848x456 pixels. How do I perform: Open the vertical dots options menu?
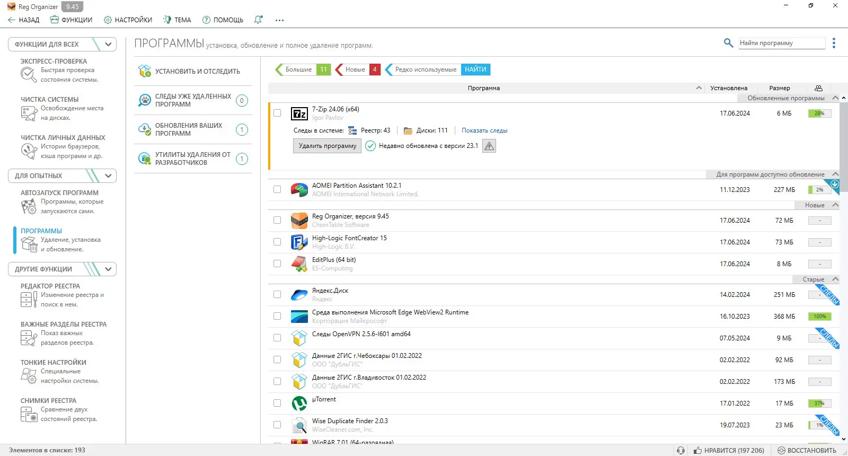point(834,43)
